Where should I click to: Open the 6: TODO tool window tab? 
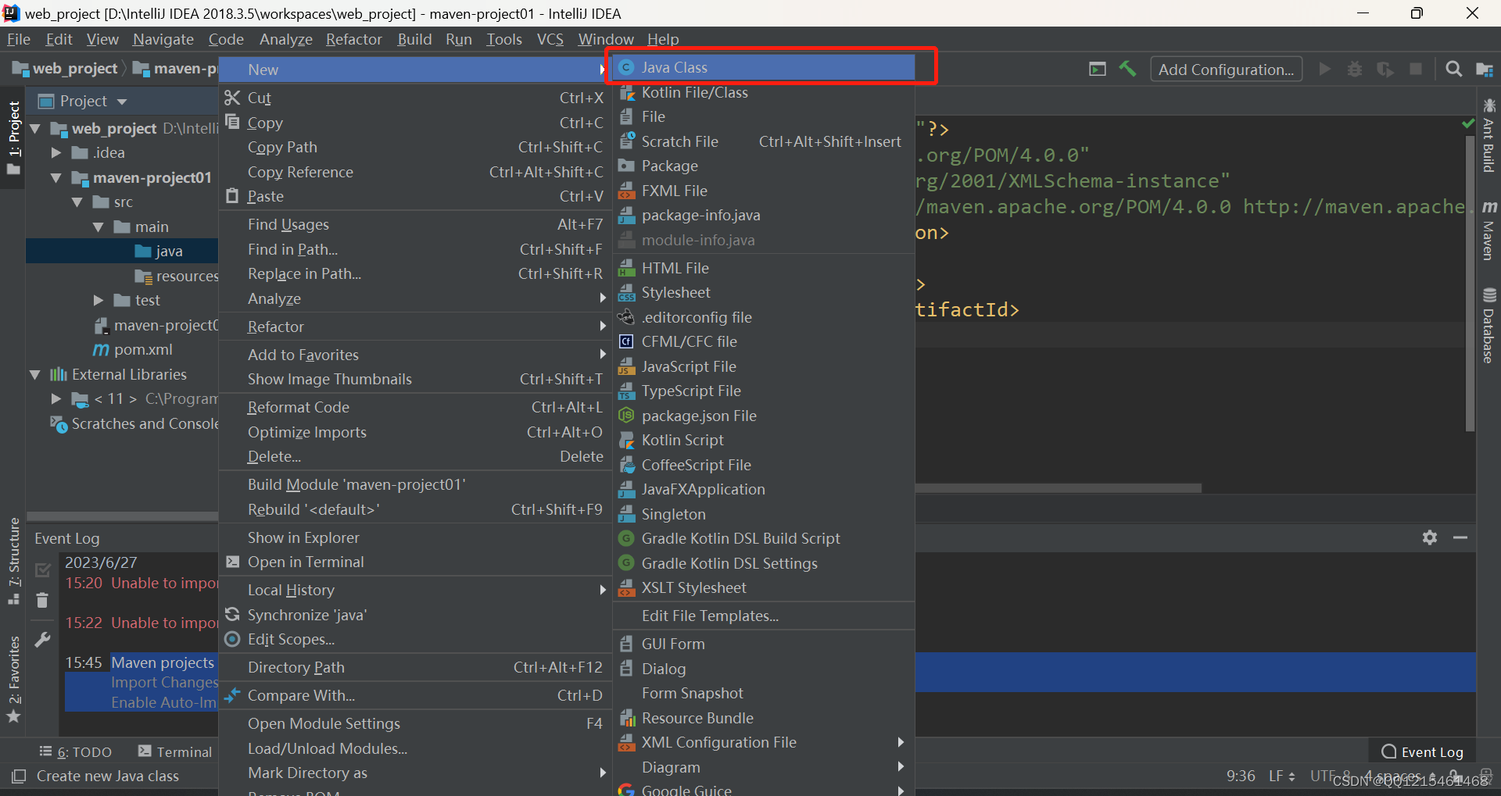pos(76,751)
